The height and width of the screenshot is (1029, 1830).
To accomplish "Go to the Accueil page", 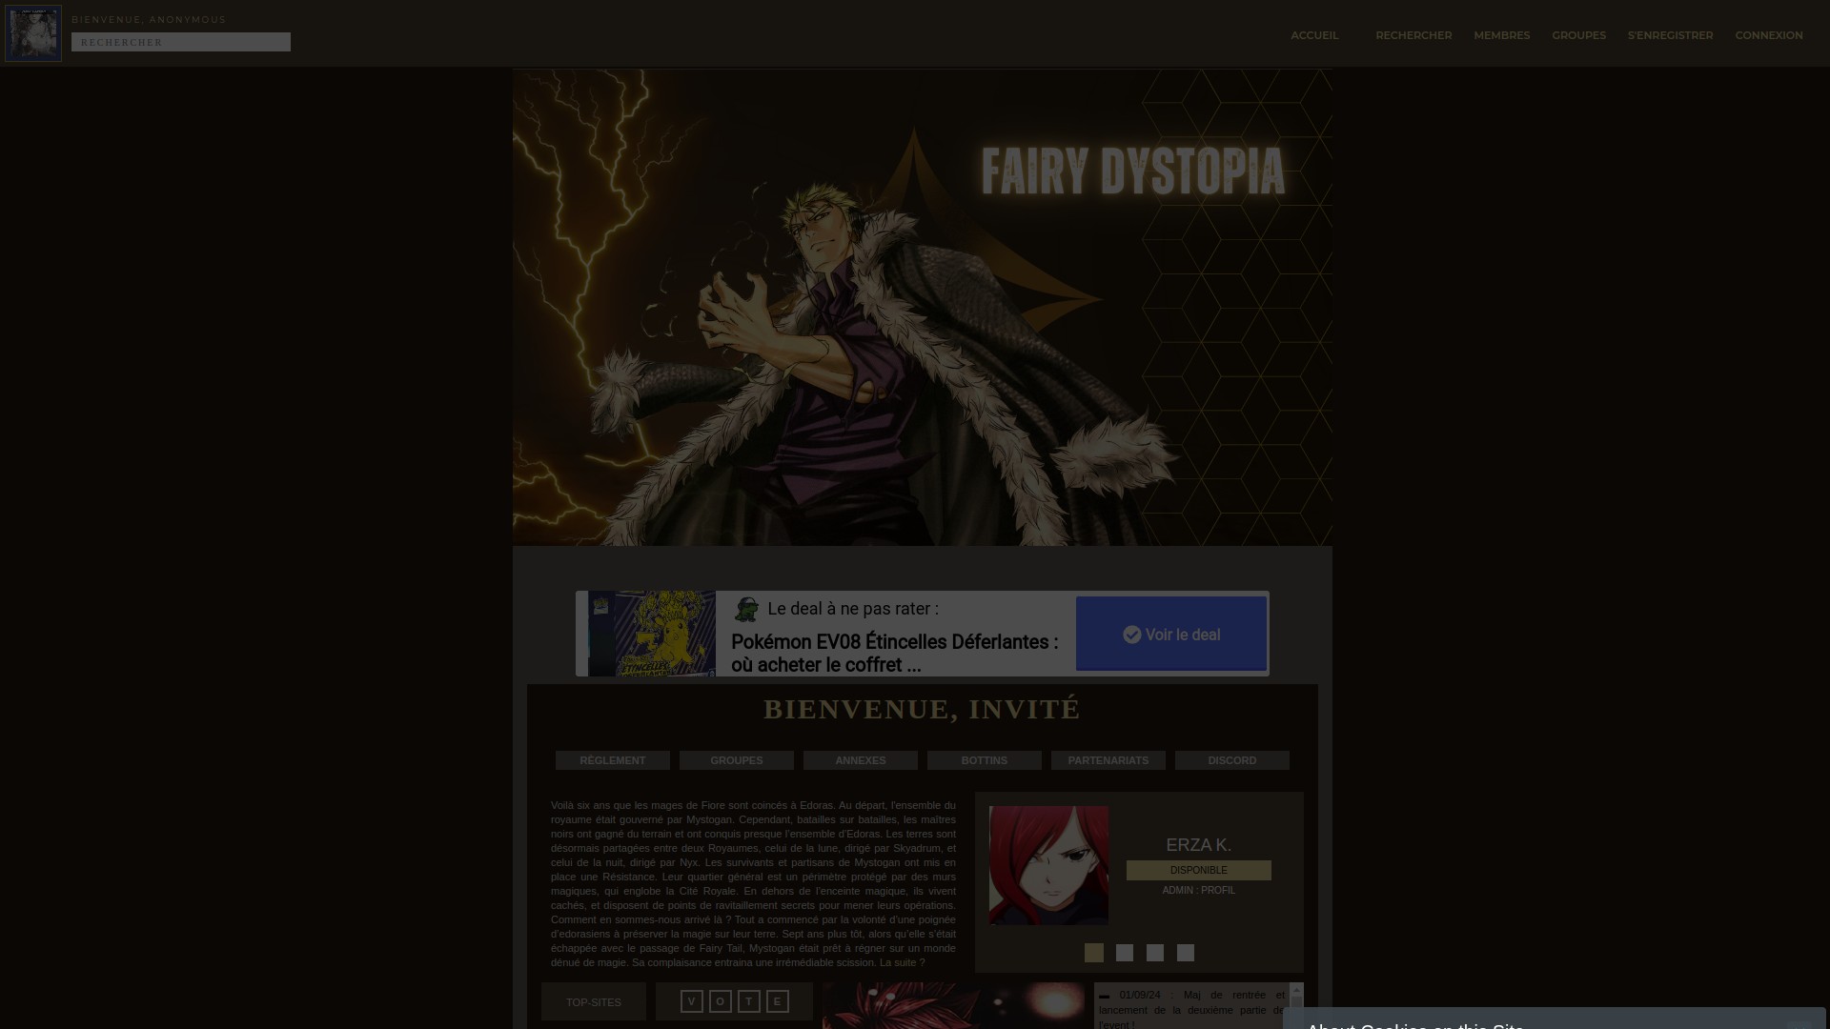I will (1314, 35).
